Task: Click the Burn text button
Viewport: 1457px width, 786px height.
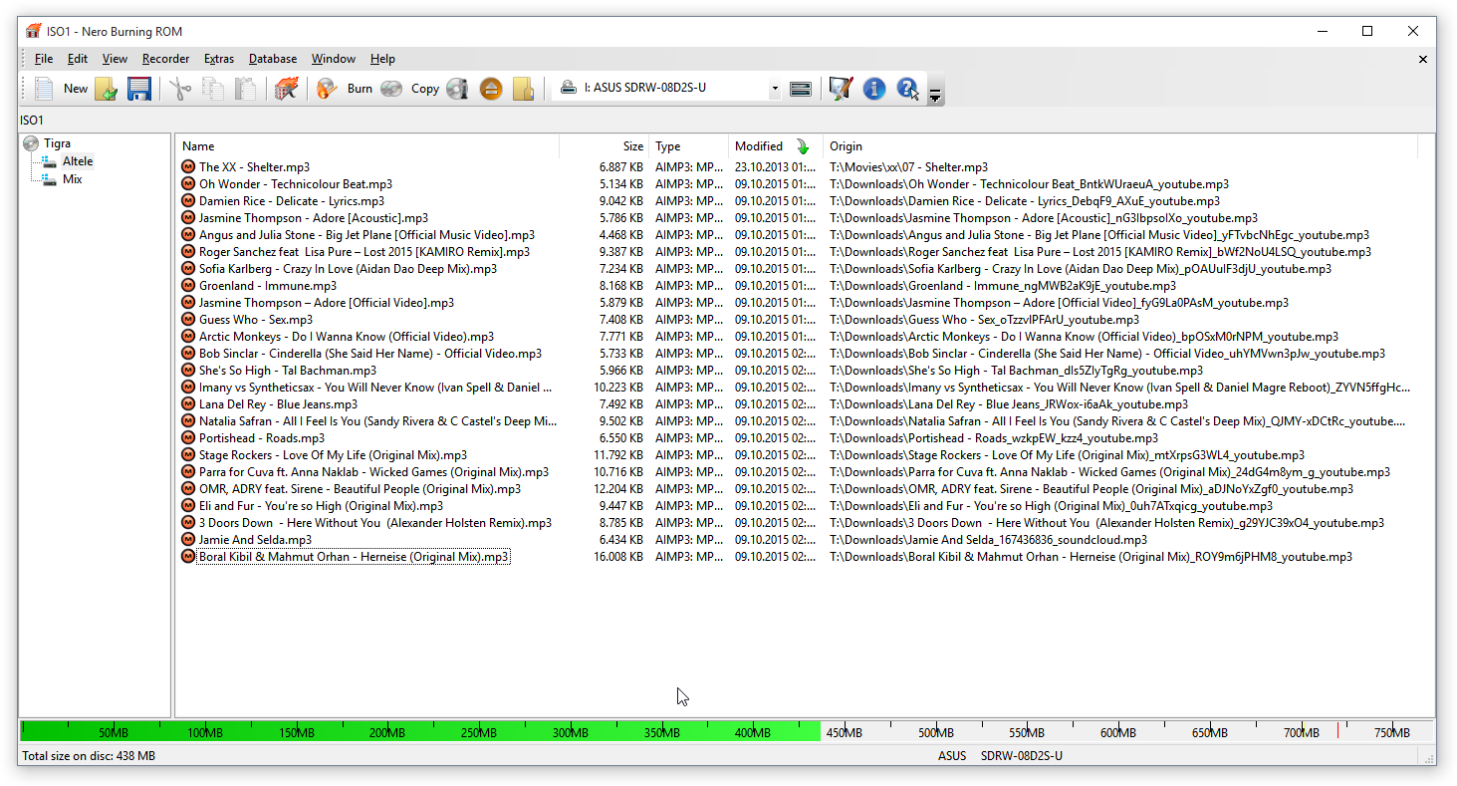Action: (360, 89)
